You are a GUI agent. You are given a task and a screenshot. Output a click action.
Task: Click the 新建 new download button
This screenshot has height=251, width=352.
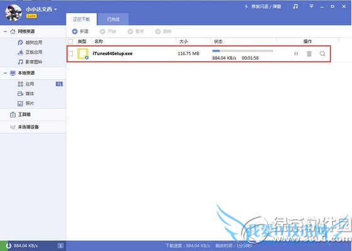80,31
